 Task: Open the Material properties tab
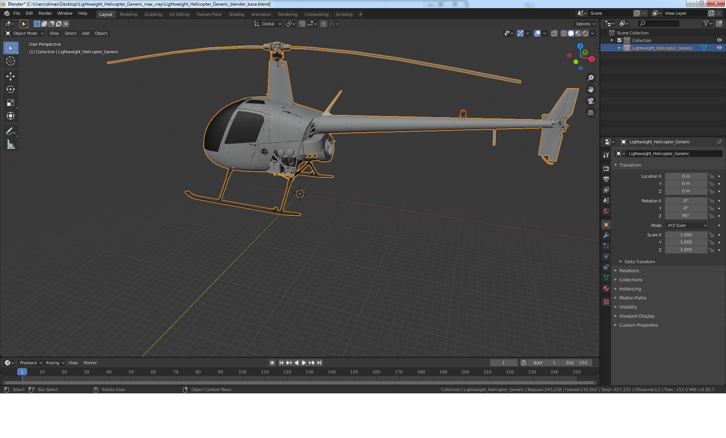[606, 288]
